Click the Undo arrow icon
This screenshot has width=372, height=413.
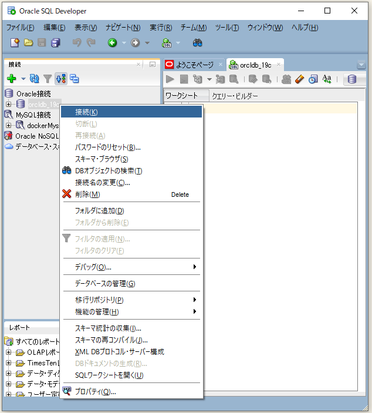point(77,43)
